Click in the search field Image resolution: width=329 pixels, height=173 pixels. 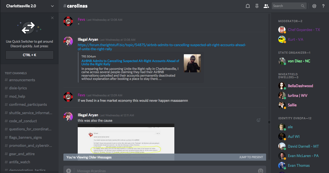[286, 6]
